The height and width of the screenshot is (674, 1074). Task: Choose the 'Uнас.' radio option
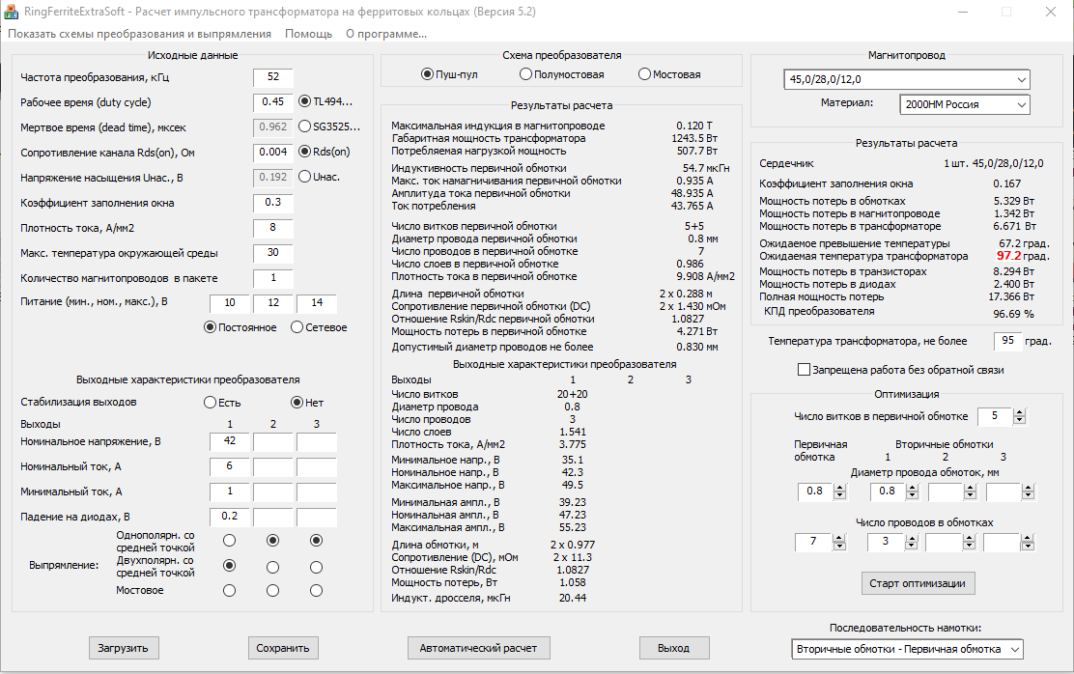(x=305, y=176)
